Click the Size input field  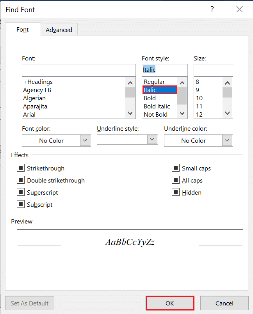tap(213, 70)
